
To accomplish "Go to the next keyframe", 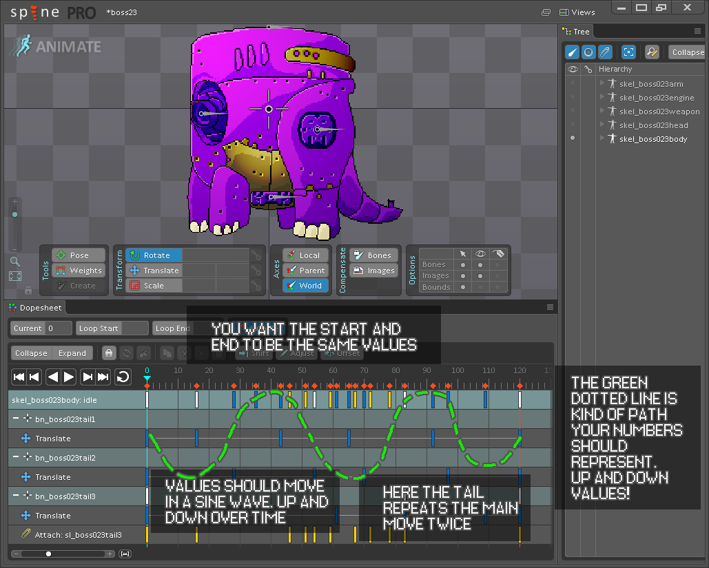I will (88, 377).
